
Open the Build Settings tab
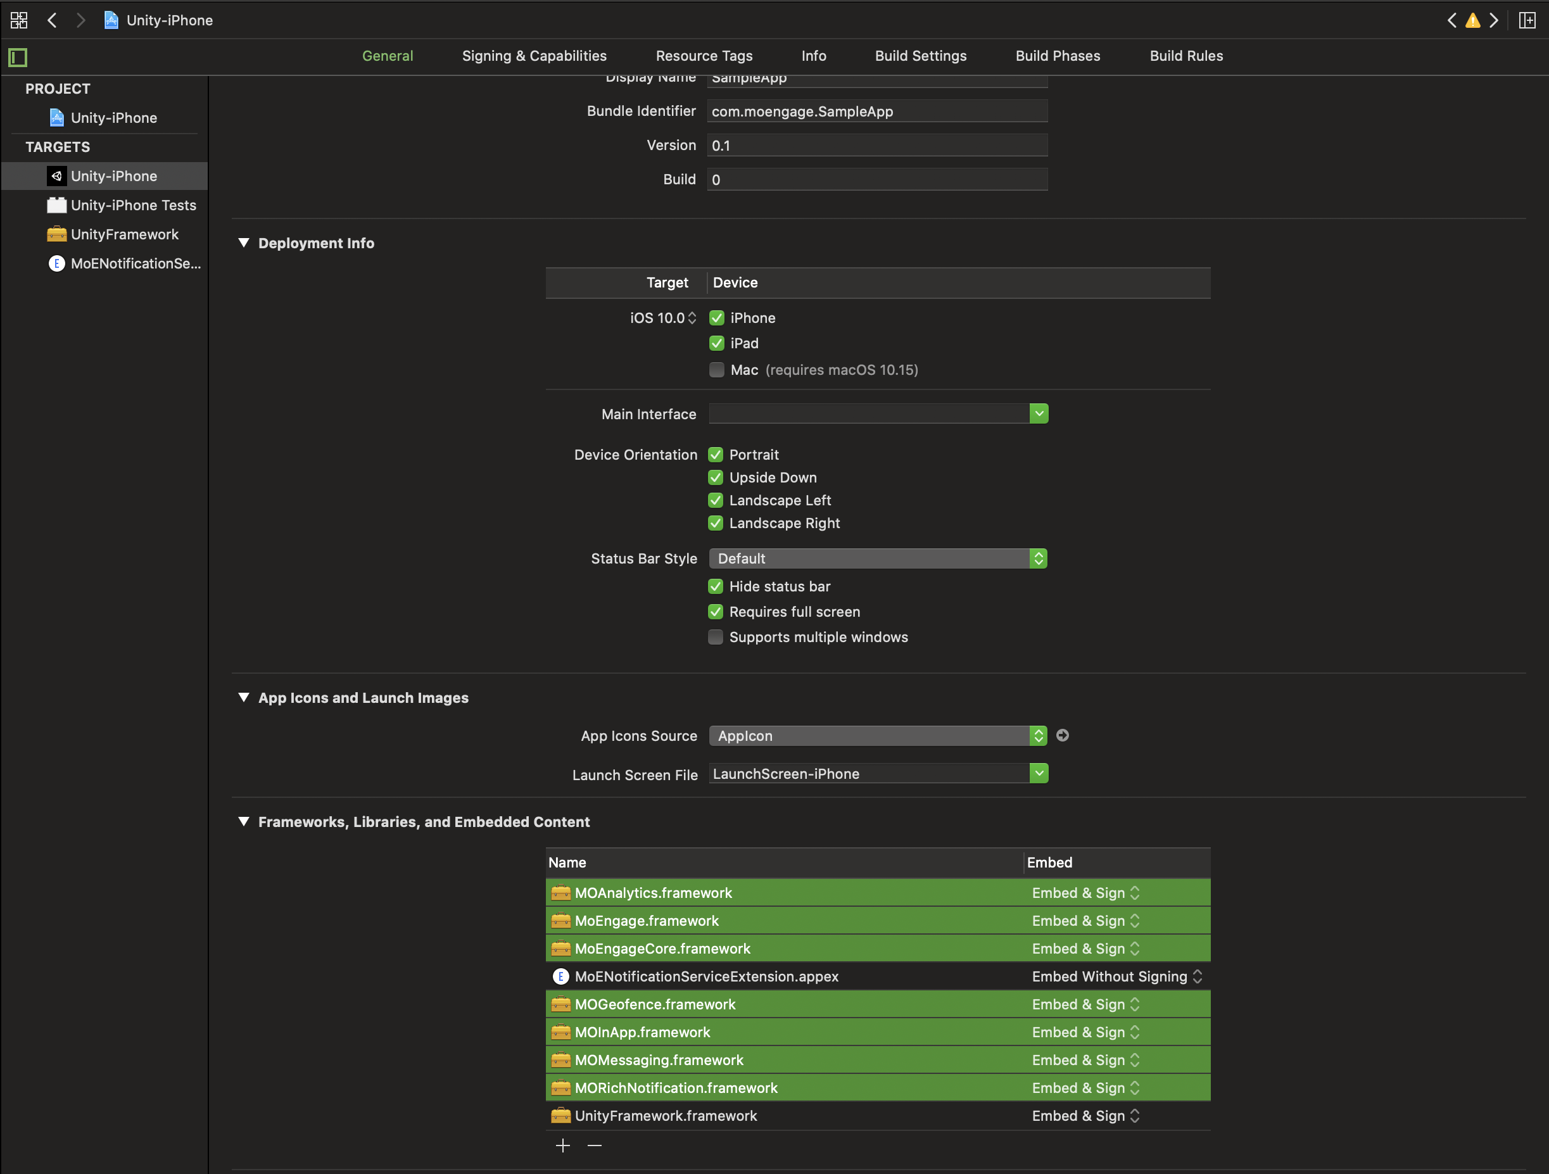(x=920, y=56)
